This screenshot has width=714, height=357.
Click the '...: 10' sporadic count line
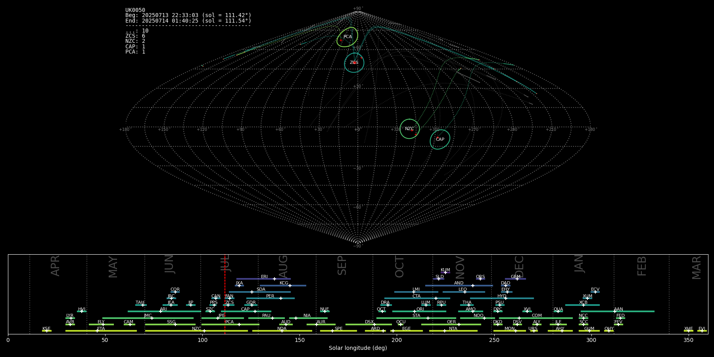point(137,31)
